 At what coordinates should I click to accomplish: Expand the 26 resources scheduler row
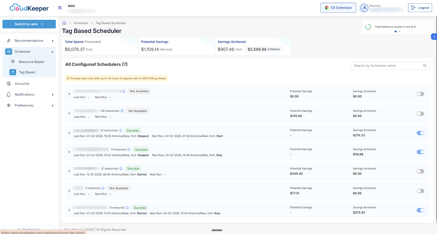pyautogui.click(x=69, y=114)
